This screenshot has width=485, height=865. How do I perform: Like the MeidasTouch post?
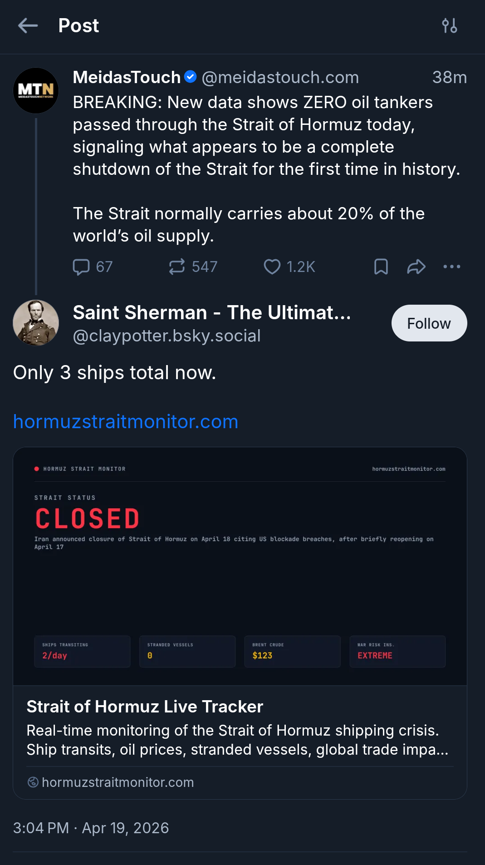click(x=272, y=267)
